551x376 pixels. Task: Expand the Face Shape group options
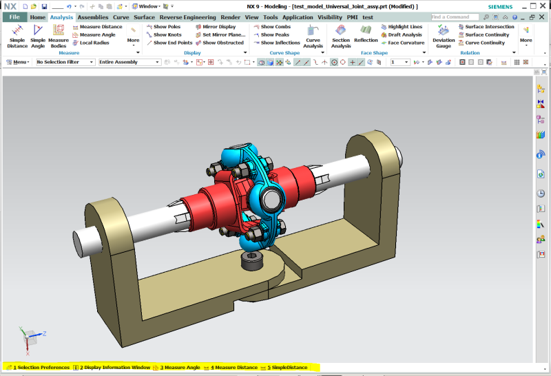tap(424, 53)
